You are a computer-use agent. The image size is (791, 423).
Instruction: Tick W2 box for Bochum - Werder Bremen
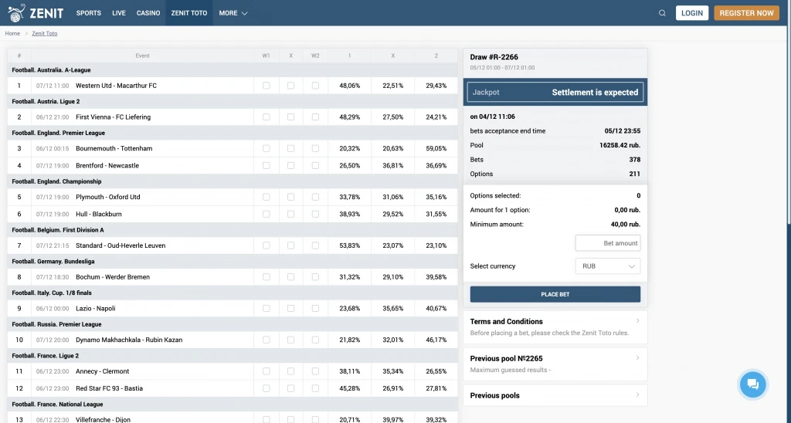(315, 276)
